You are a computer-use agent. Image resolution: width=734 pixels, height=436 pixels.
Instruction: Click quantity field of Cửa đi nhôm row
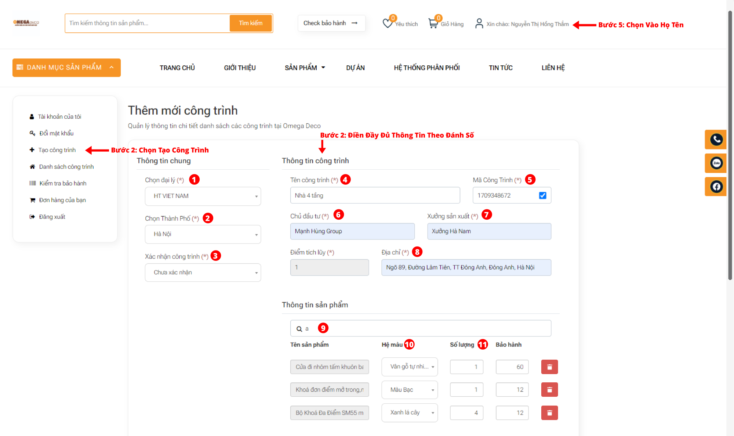coord(466,367)
